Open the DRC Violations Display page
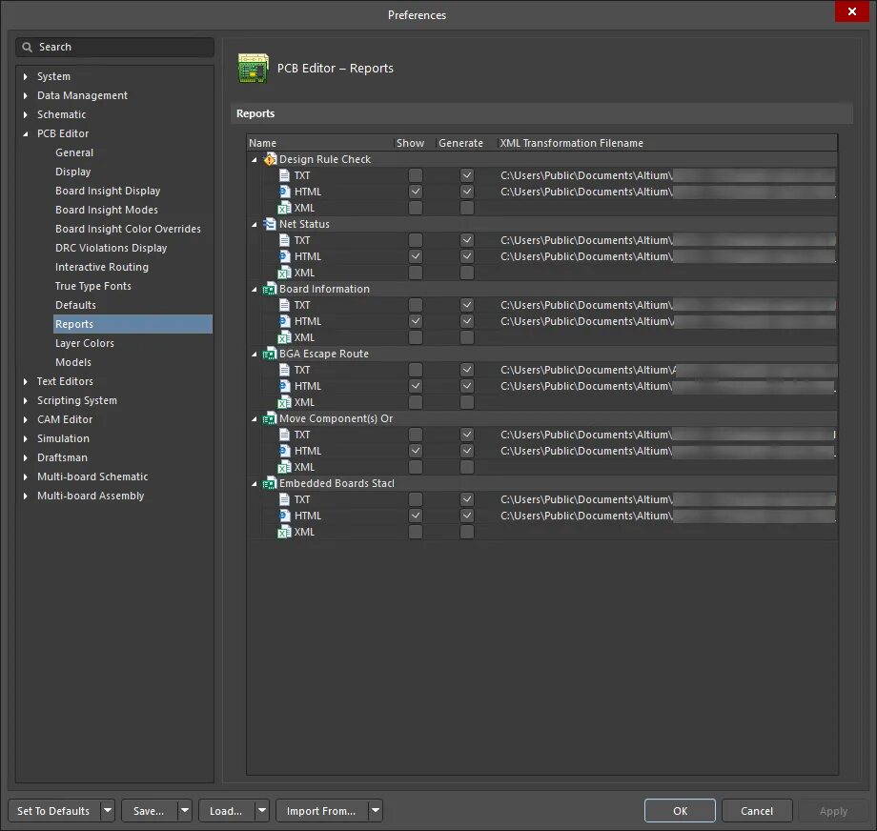The image size is (877, 831). click(111, 248)
